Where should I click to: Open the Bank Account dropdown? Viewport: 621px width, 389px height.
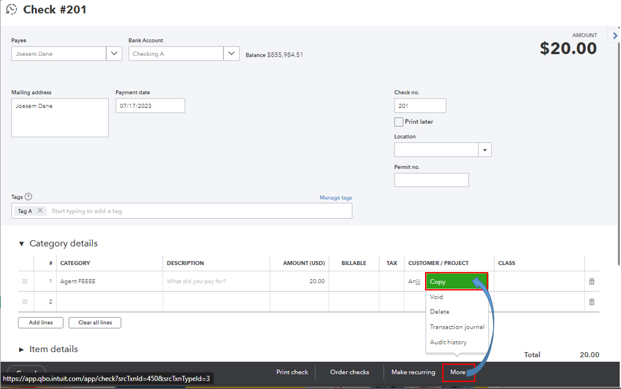coord(232,54)
